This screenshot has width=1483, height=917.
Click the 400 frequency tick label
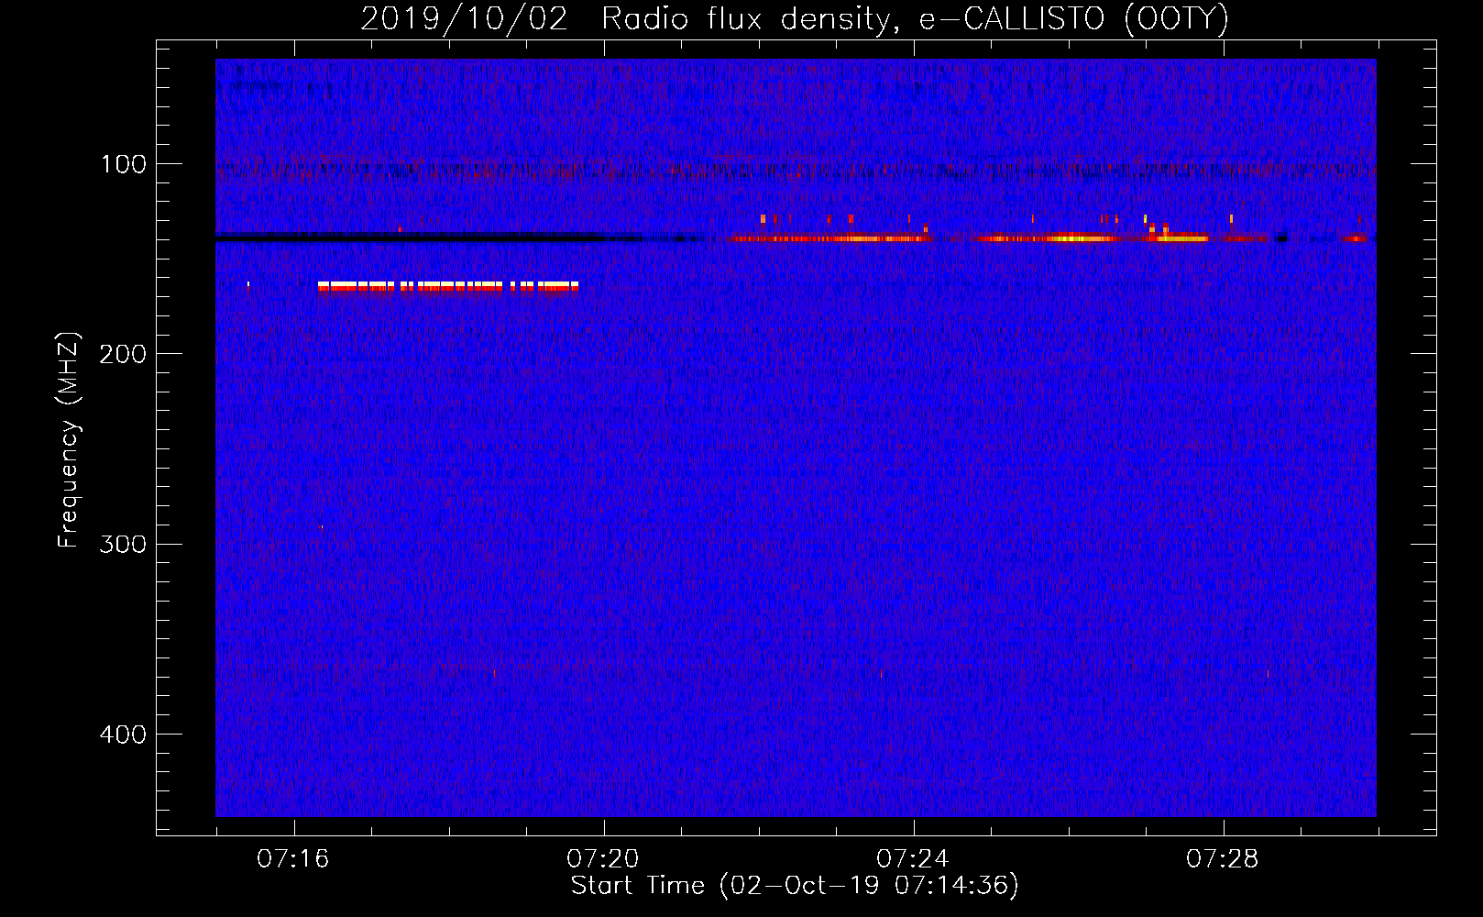point(124,735)
